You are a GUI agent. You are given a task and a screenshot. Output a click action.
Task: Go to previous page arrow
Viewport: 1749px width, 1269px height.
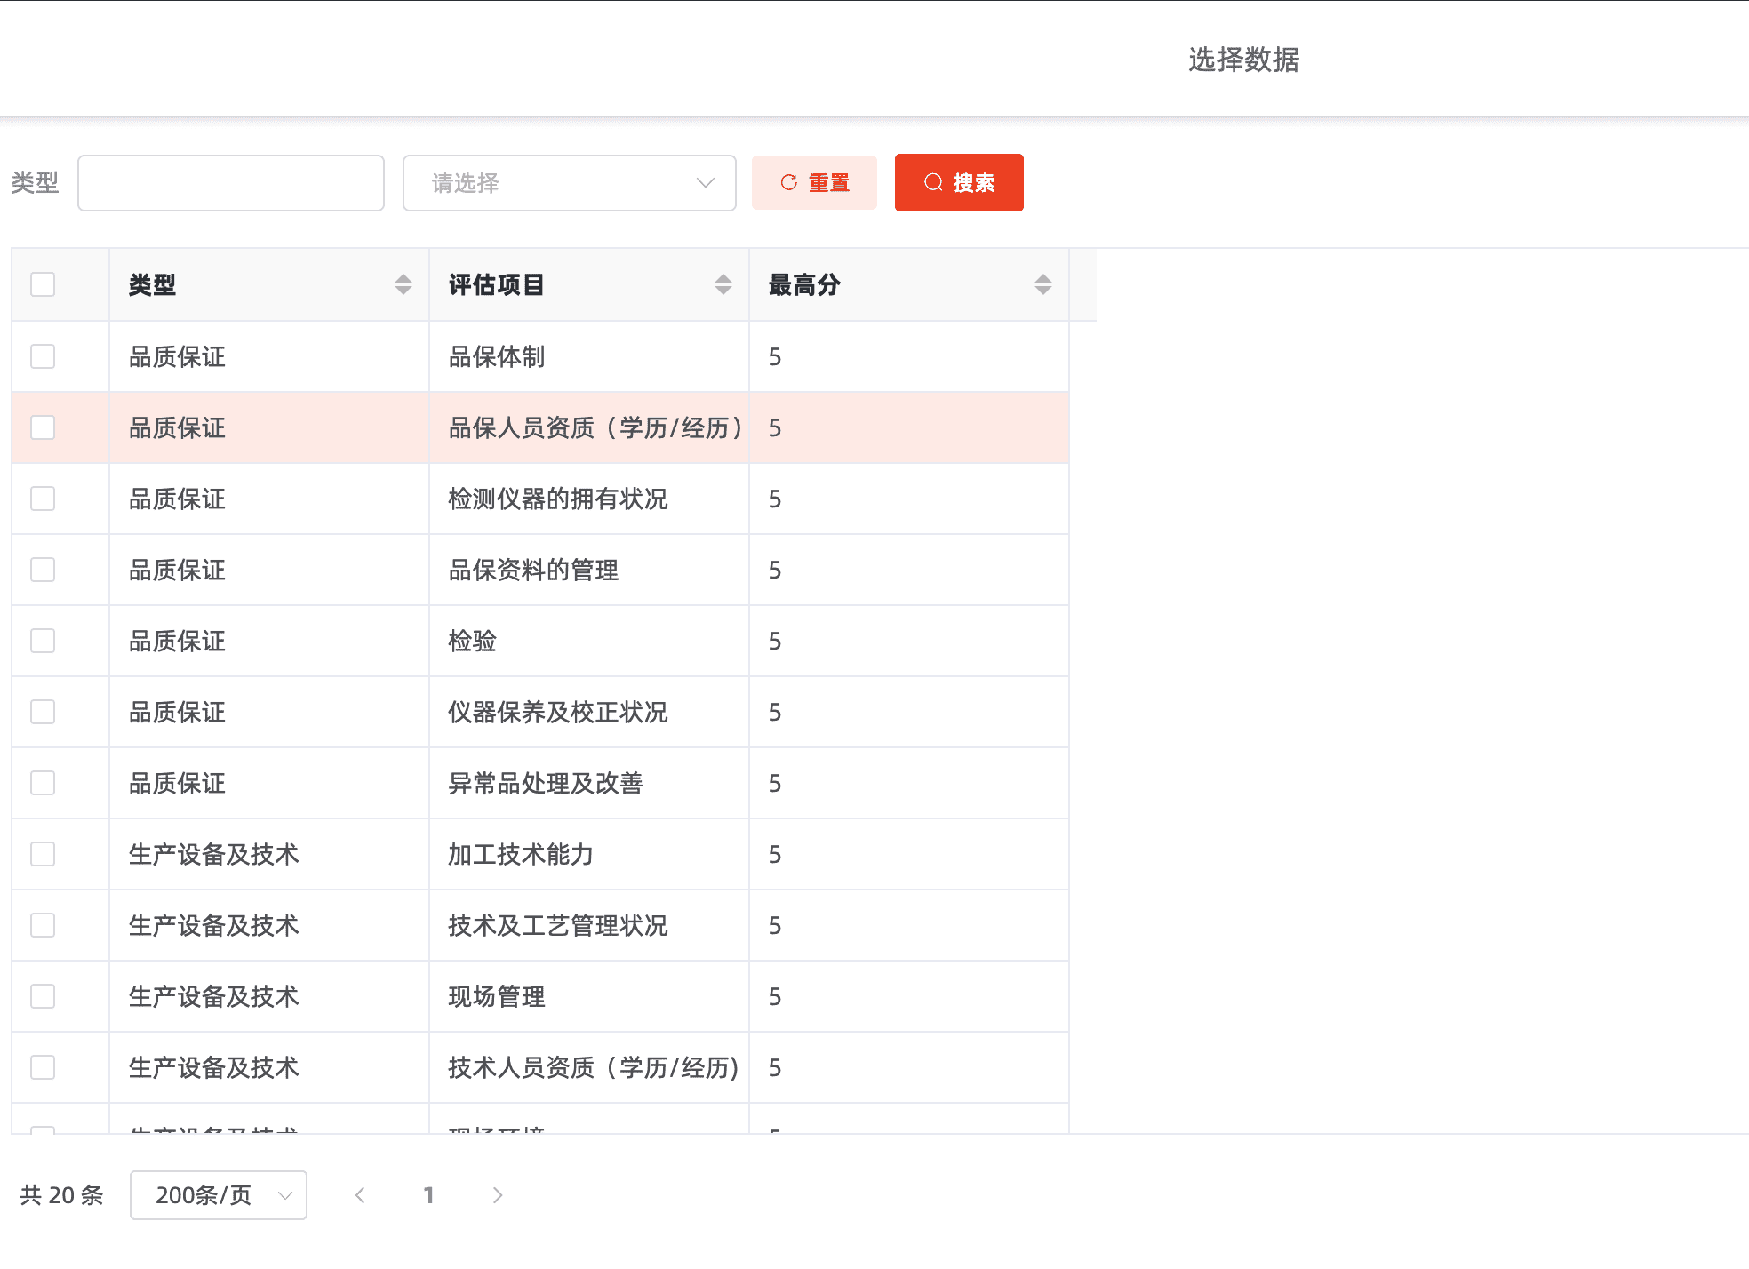click(x=360, y=1195)
